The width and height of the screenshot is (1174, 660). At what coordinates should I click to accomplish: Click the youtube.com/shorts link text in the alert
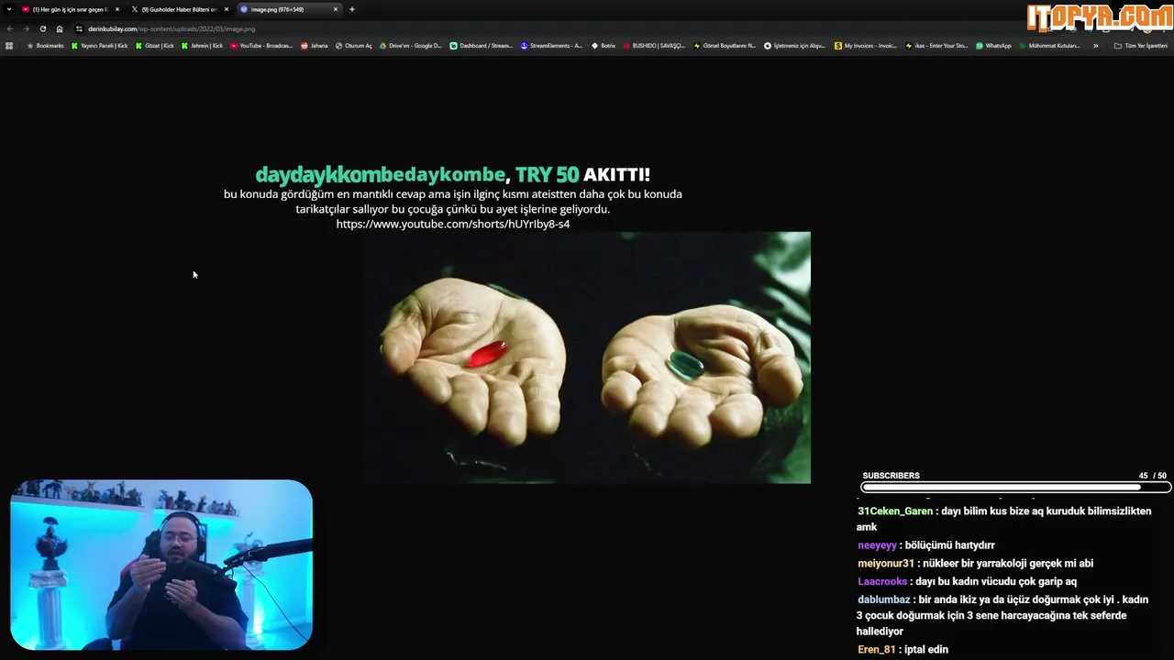pyautogui.click(x=453, y=224)
